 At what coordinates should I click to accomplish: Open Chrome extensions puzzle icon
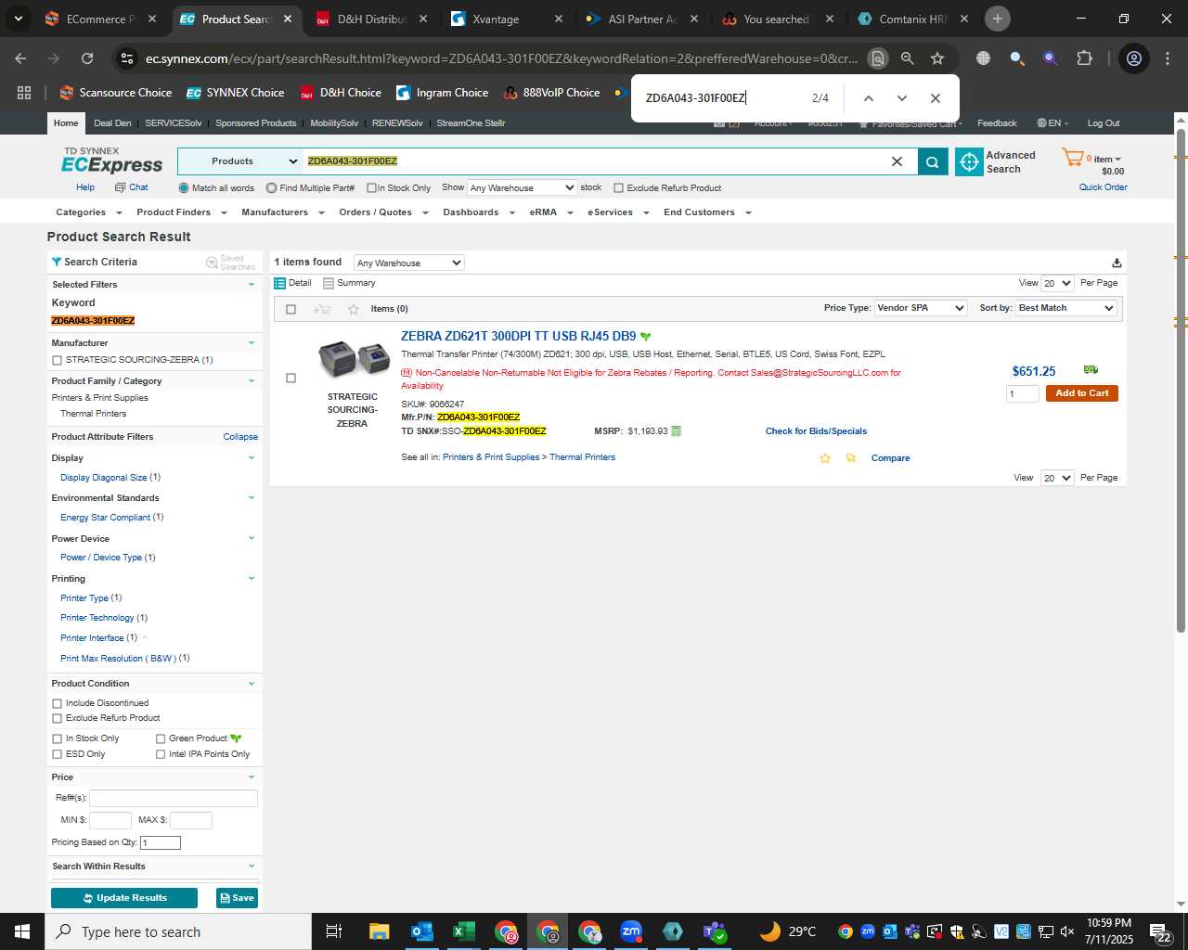point(1084,58)
